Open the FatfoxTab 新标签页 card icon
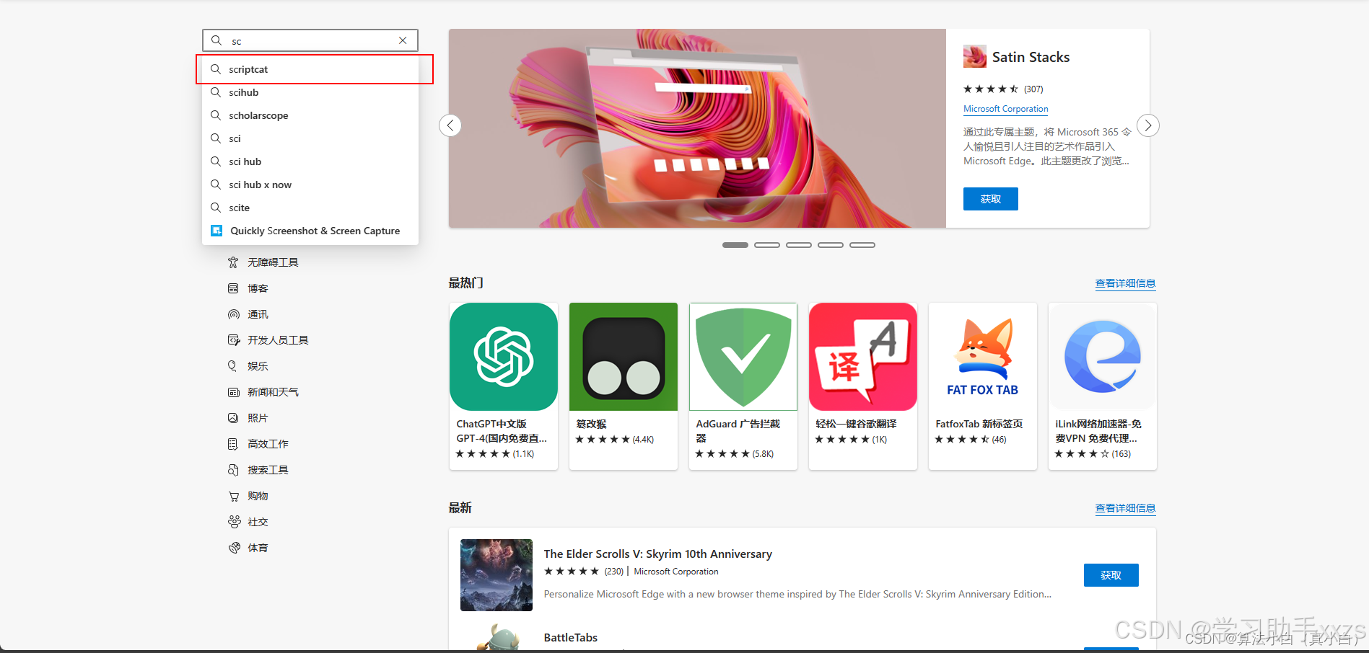Image resolution: width=1369 pixels, height=653 pixels. pyautogui.click(x=983, y=357)
